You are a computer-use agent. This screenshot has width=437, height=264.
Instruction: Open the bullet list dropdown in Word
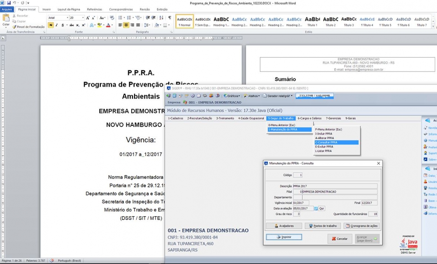124,18
